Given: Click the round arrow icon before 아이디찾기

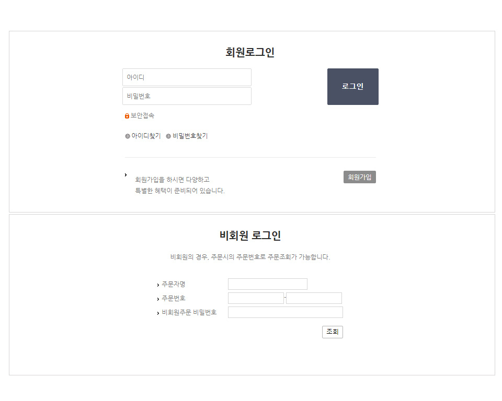Looking at the screenshot, I should click(128, 136).
